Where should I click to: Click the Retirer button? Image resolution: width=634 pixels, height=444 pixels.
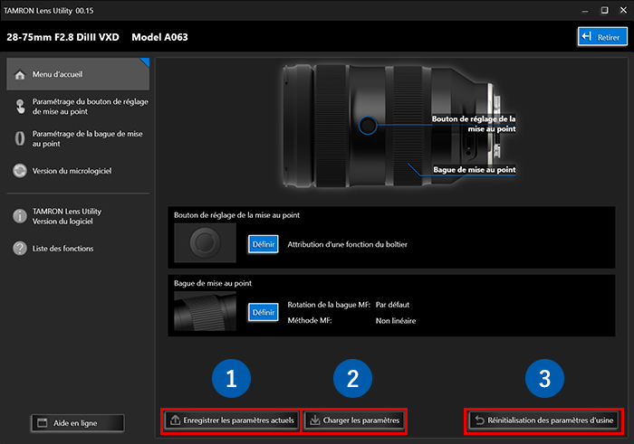click(x=602, y=37)
